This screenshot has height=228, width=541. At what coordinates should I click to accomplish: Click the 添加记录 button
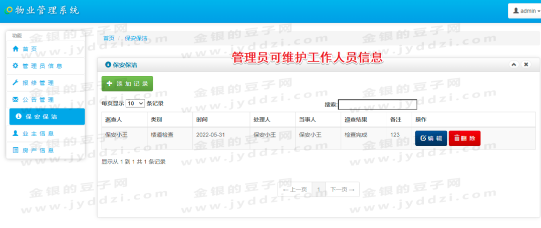(127, 83)
